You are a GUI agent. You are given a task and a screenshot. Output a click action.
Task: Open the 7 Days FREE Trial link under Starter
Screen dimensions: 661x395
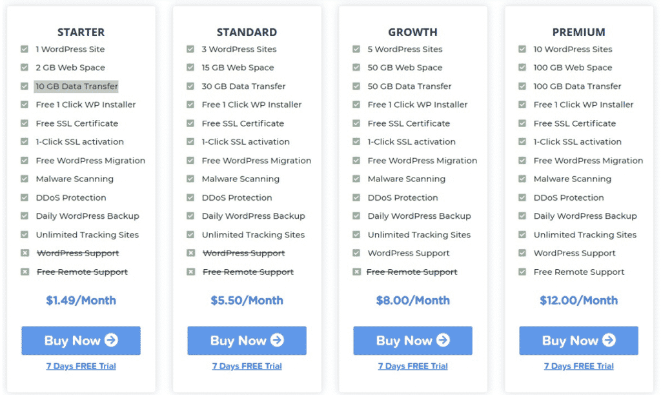pyautogui.click(x=80, y=366)
